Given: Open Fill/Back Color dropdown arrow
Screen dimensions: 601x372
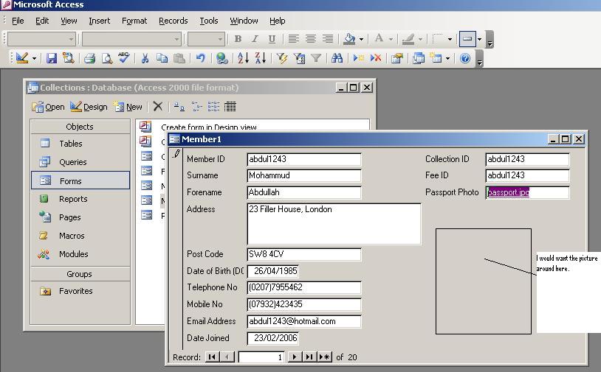Looking at the screenshot, I should (x=361, y=39).
